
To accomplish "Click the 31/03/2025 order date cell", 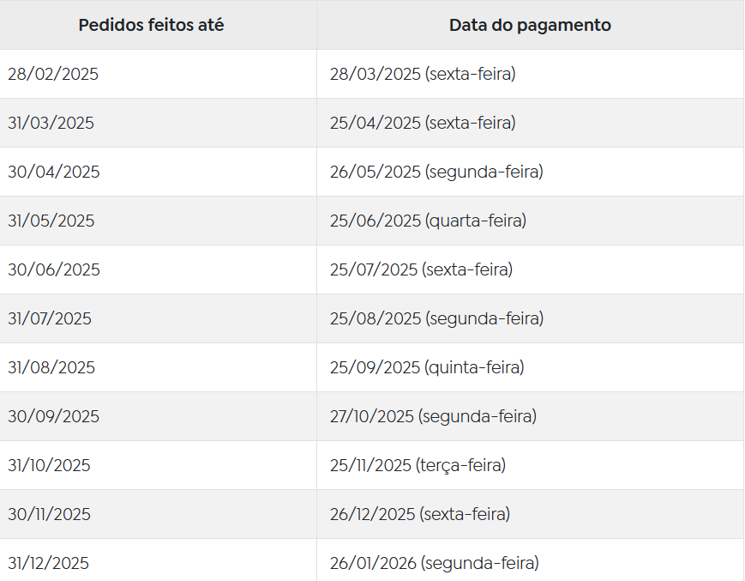I will [158, 123].
